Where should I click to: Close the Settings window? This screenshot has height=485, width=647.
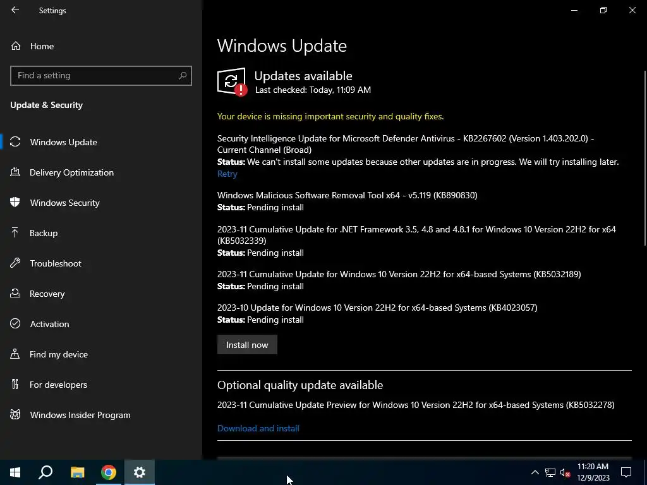tap(632, 10)
